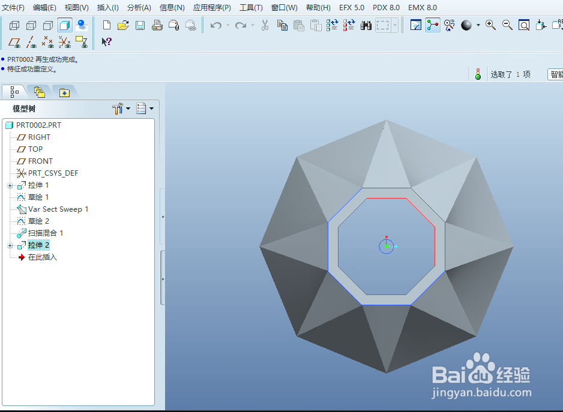This screenshot has width=563, height=412.
Task: Open the regeneration manager
Action: (349, 25)
